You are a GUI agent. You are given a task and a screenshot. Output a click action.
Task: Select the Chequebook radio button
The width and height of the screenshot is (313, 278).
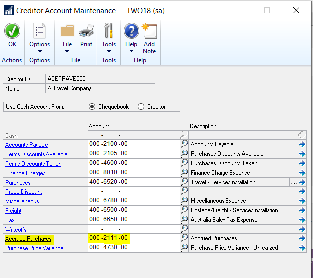[92, 107]
